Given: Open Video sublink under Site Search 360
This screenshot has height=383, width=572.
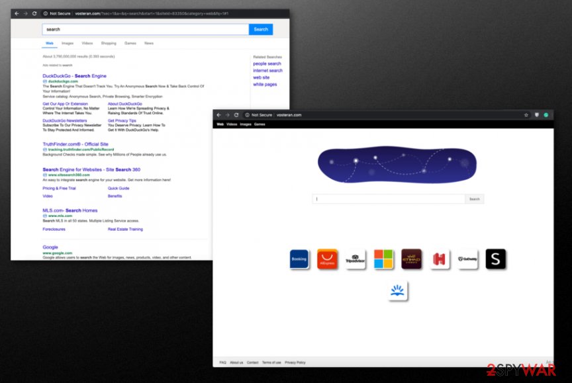Looking at the screenshot, I should coord(48,196).
